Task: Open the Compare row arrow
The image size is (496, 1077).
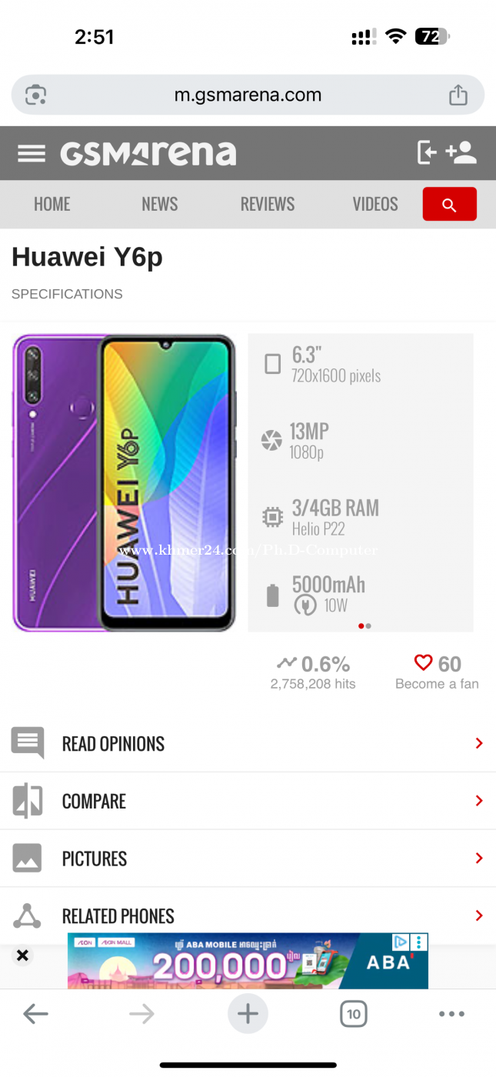Action: [x=479, y=801]
